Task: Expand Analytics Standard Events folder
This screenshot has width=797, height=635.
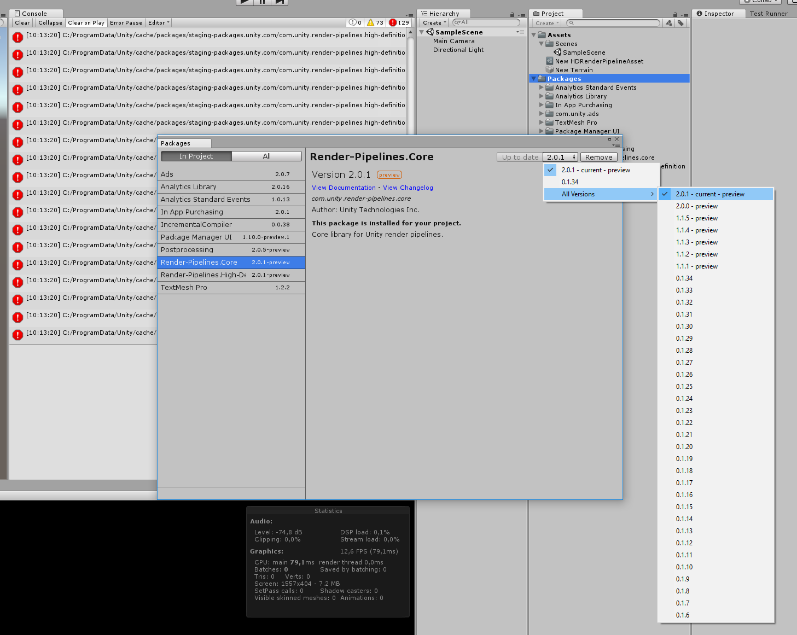Action: pyautogui.click(x=542, y=88)
